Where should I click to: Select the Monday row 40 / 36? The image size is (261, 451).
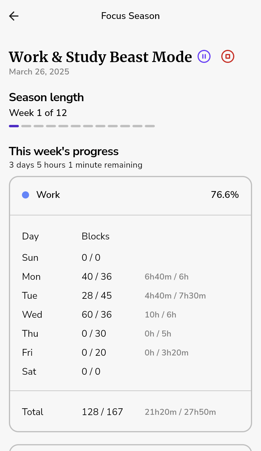click(130, 277)
